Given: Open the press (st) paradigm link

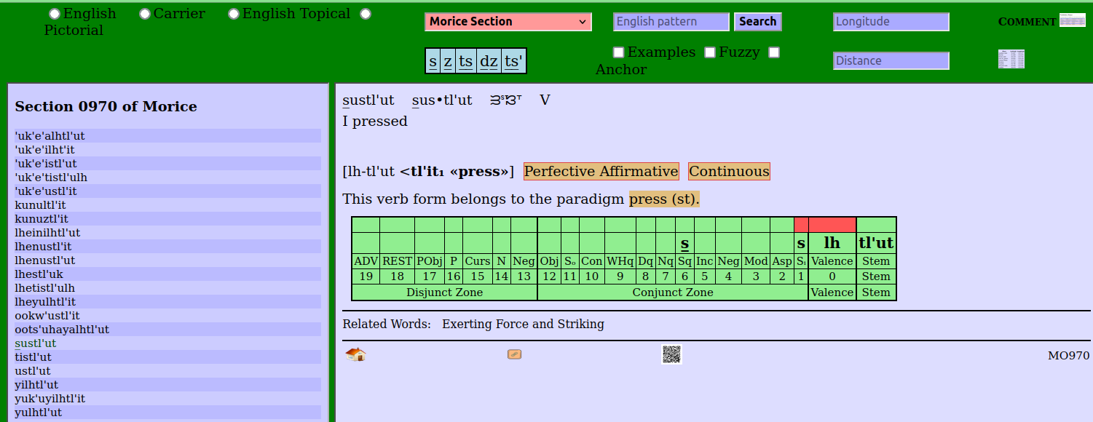Looking at the screenshot, I should tap(664, 199).
